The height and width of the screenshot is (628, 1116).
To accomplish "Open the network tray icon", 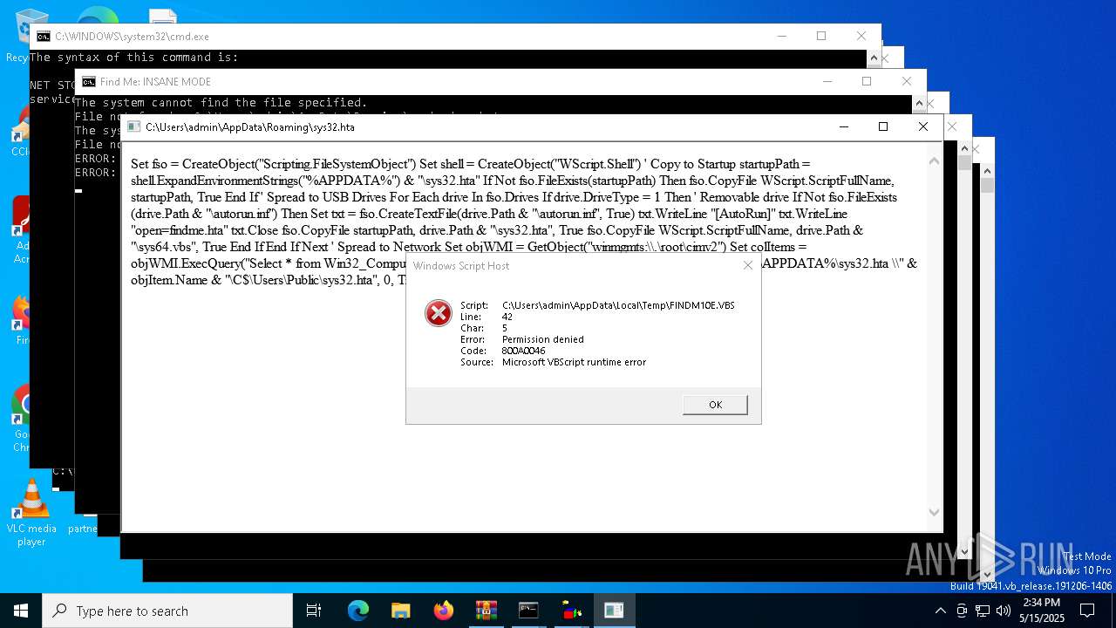I will click(982, 611).
